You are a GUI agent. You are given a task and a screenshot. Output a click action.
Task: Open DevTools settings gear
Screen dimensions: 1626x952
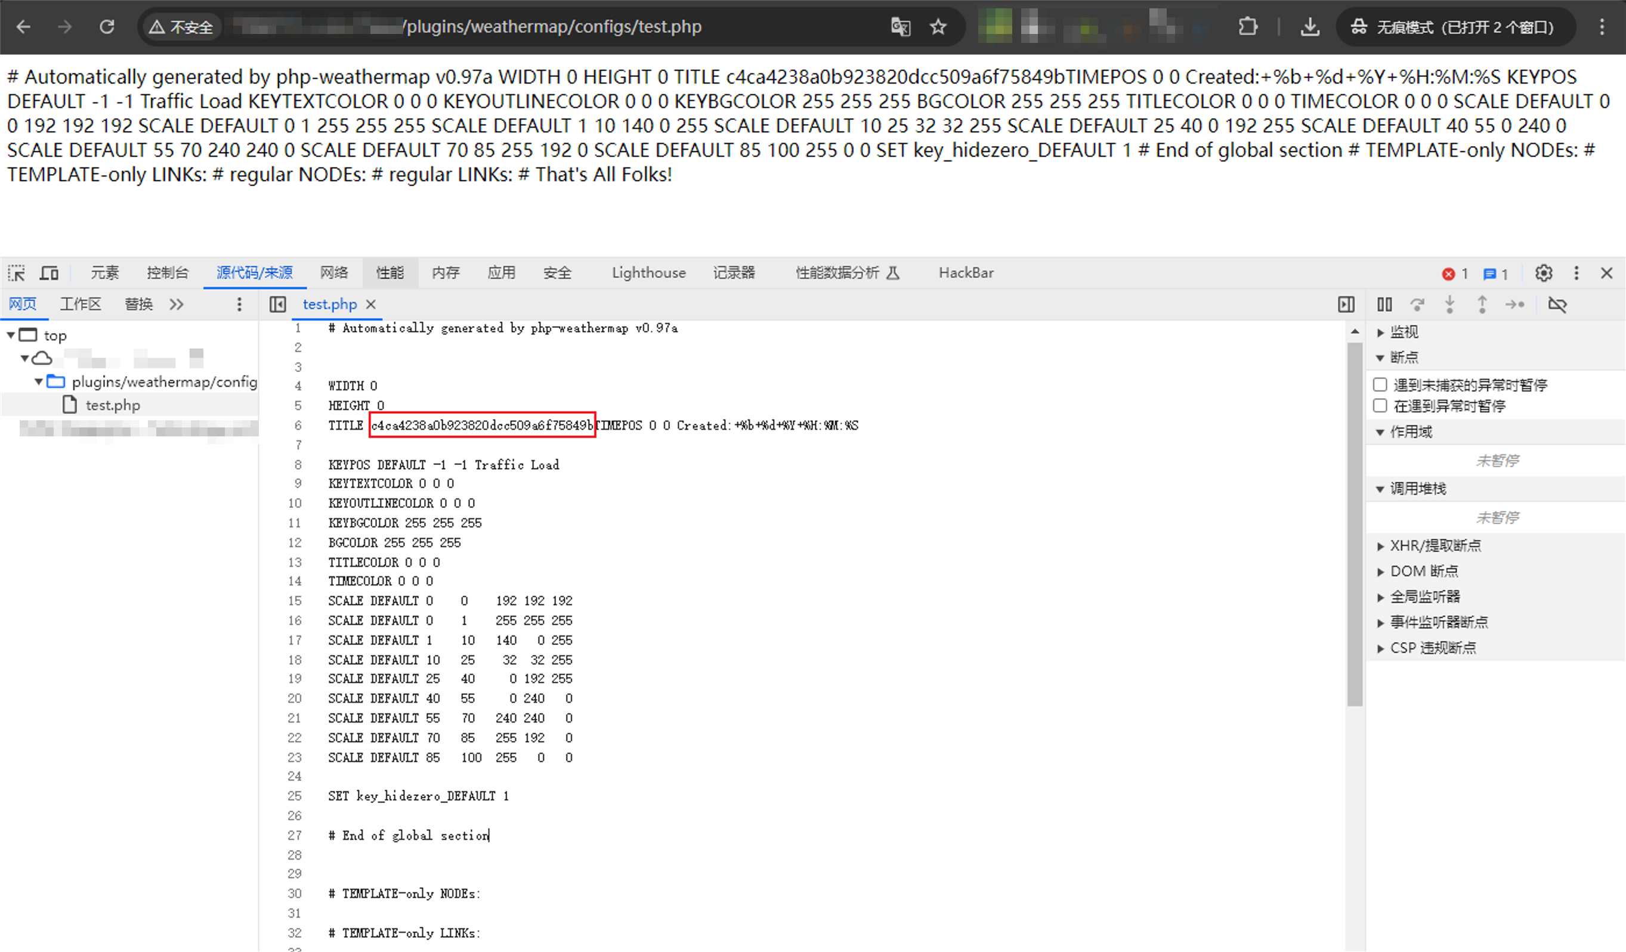tap(1544, 273)
